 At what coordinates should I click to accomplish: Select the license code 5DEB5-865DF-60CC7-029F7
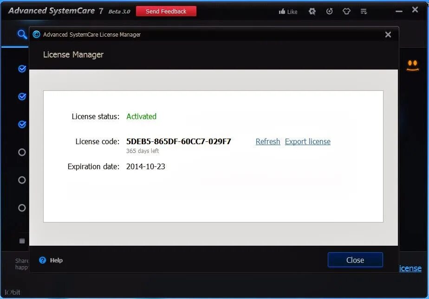click(179, 141)
